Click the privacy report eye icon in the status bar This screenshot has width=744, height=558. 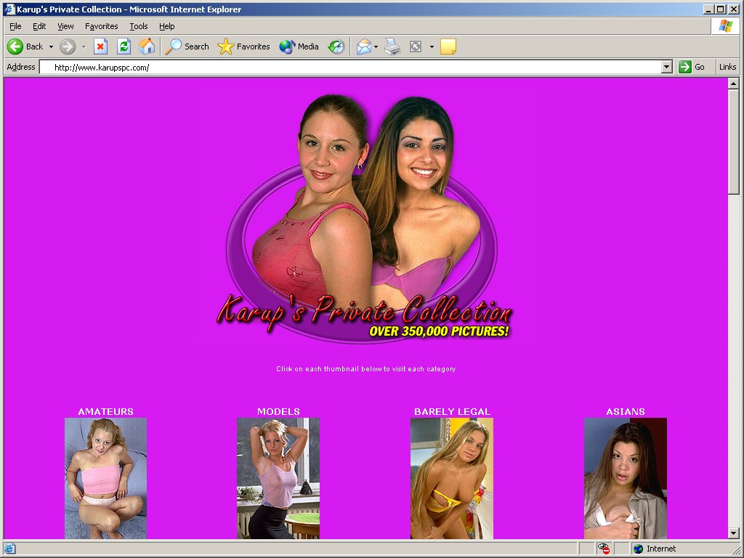tap(604, 549)
